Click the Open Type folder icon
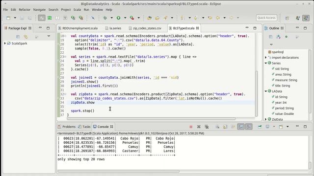 tap(149, 18)
